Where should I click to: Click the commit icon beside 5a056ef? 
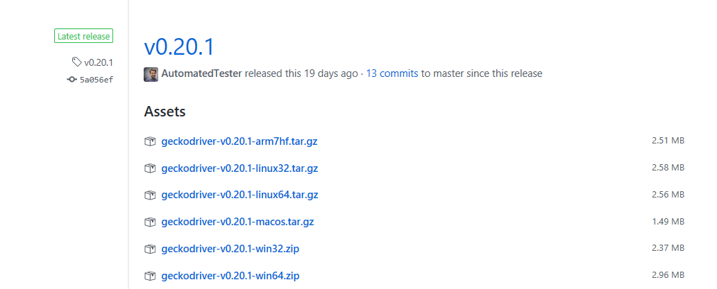point(71,80)
